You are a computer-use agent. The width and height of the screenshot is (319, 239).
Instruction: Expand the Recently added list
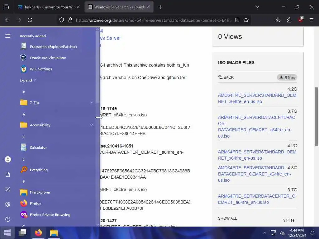point(28,80)
